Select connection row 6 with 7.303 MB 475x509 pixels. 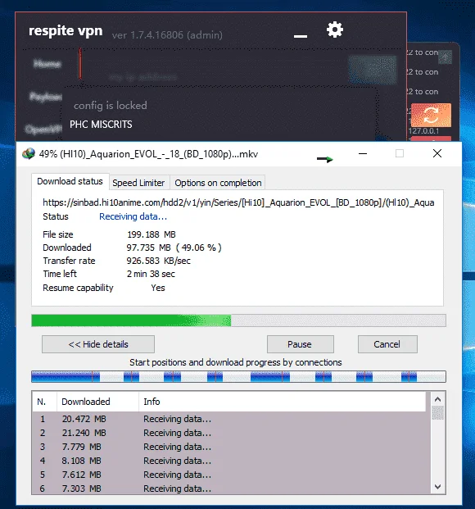(231, 489)
